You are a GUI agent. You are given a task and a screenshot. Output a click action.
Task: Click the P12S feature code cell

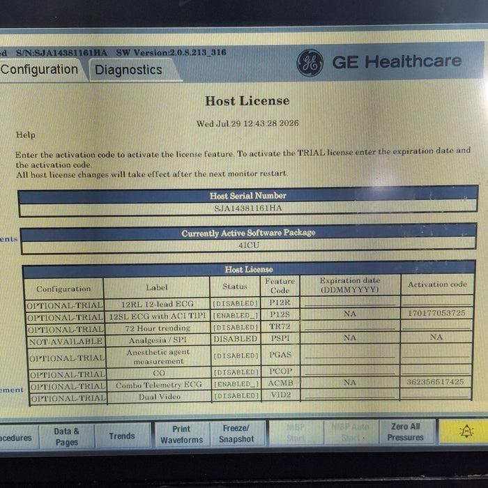click(280, 314)
